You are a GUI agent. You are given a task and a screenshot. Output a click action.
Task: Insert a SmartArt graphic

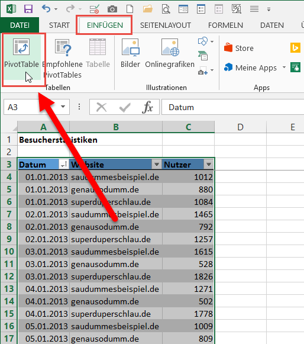click(x=203, y=56)
